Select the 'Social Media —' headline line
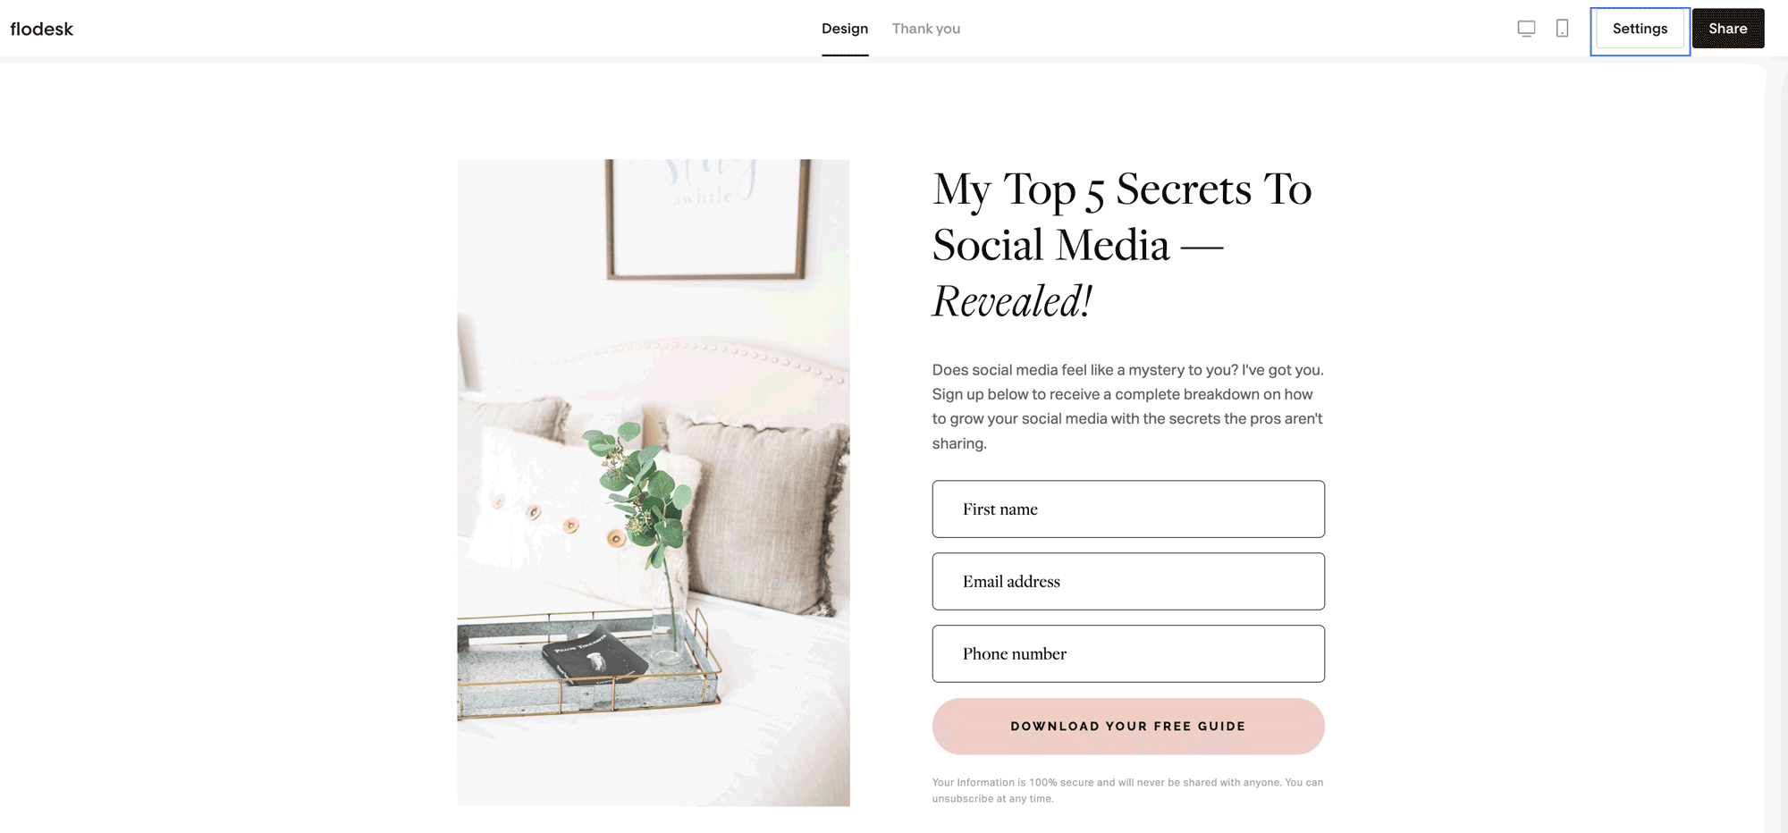The height and width of the screenshot is (833, 1788). (x=1077, y=245)
